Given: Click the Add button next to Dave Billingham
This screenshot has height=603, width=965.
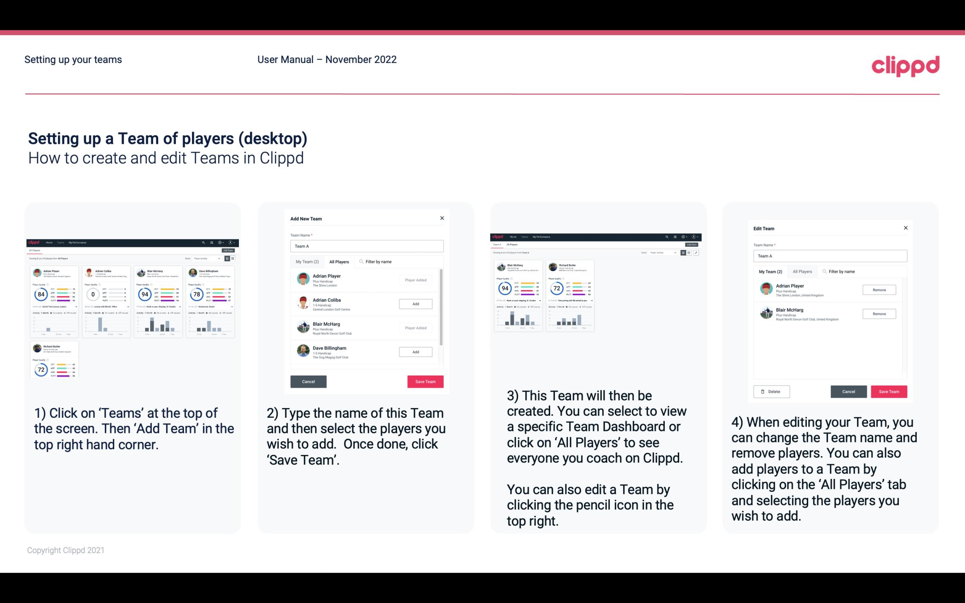Looking at the screenshot, I should 415,351.
